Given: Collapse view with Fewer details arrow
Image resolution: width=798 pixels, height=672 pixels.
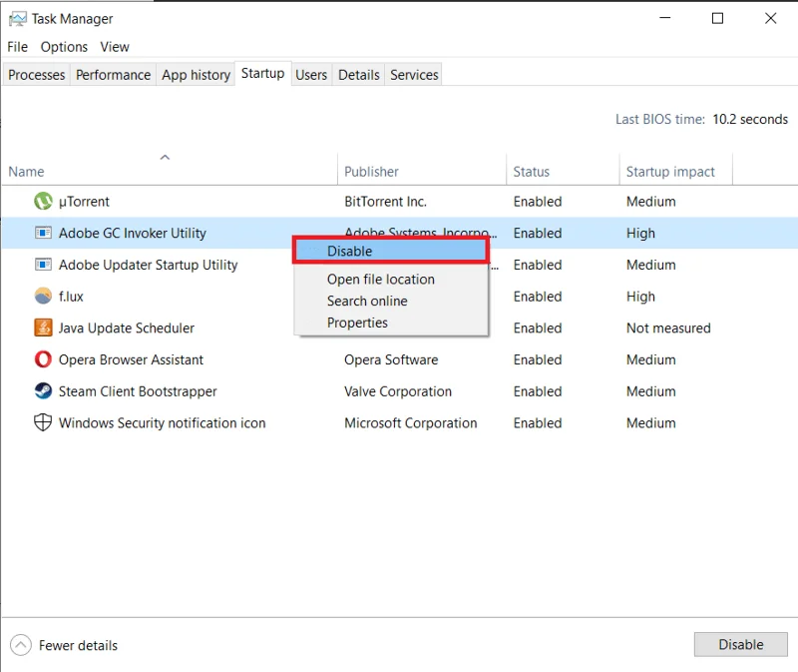Looking at the screenshot, I should [x=20, y=645].
